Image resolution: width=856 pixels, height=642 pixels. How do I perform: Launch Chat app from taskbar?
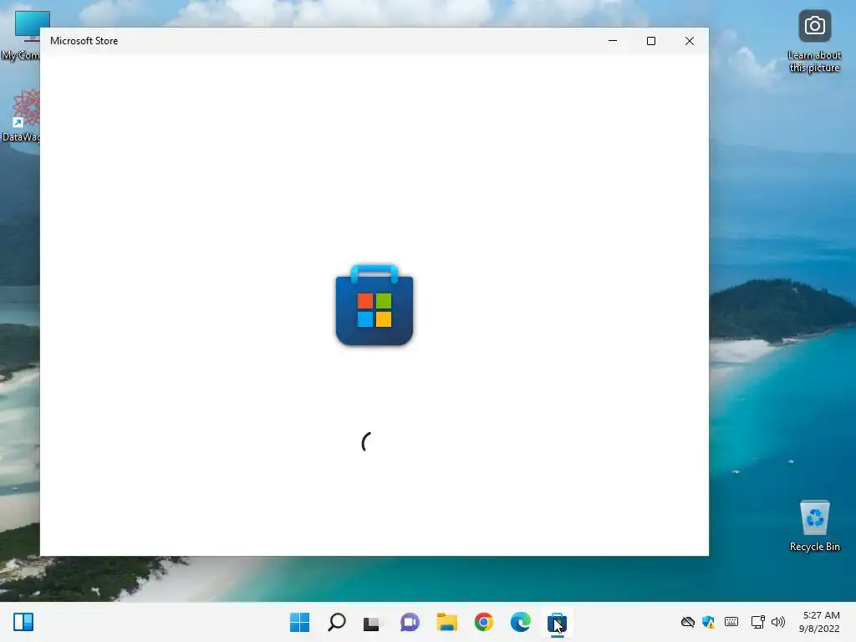410,622
